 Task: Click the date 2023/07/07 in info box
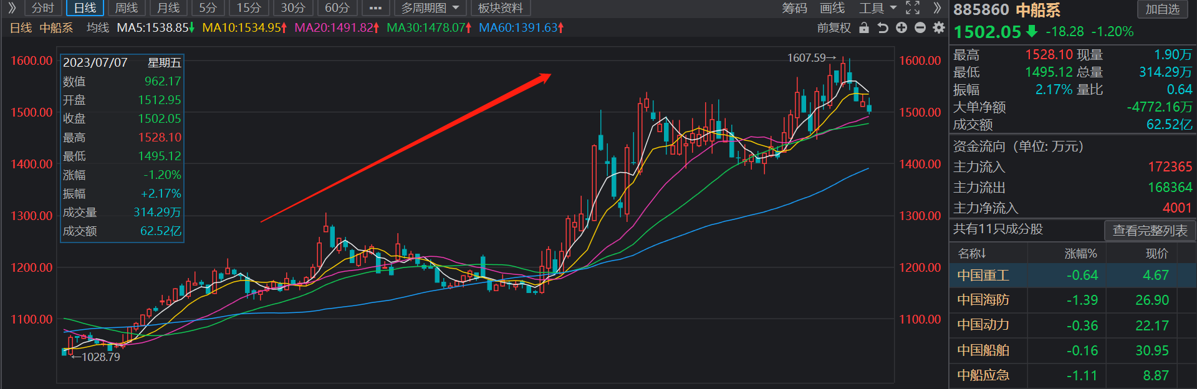(x=95, y=62)
